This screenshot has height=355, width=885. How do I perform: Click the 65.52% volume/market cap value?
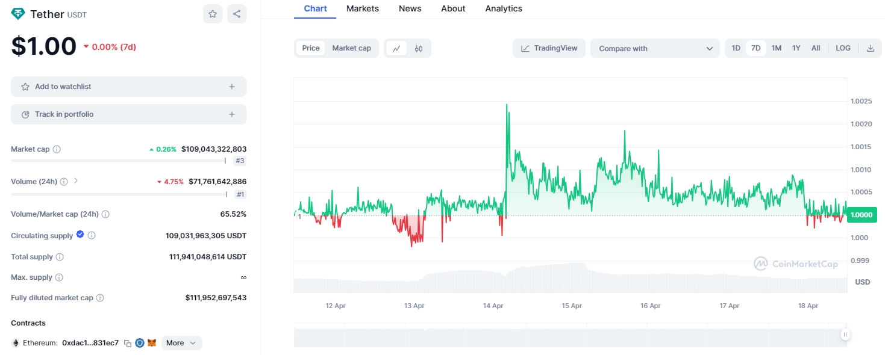click(233, 214)
